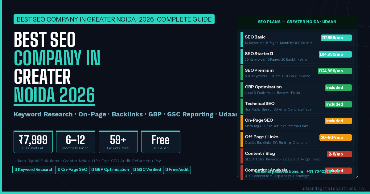Click the 'Best SEO Company in Greater Noida' top banner
Image resolution: width=370 pixels, height=194 pixels.
click(114, 19)
